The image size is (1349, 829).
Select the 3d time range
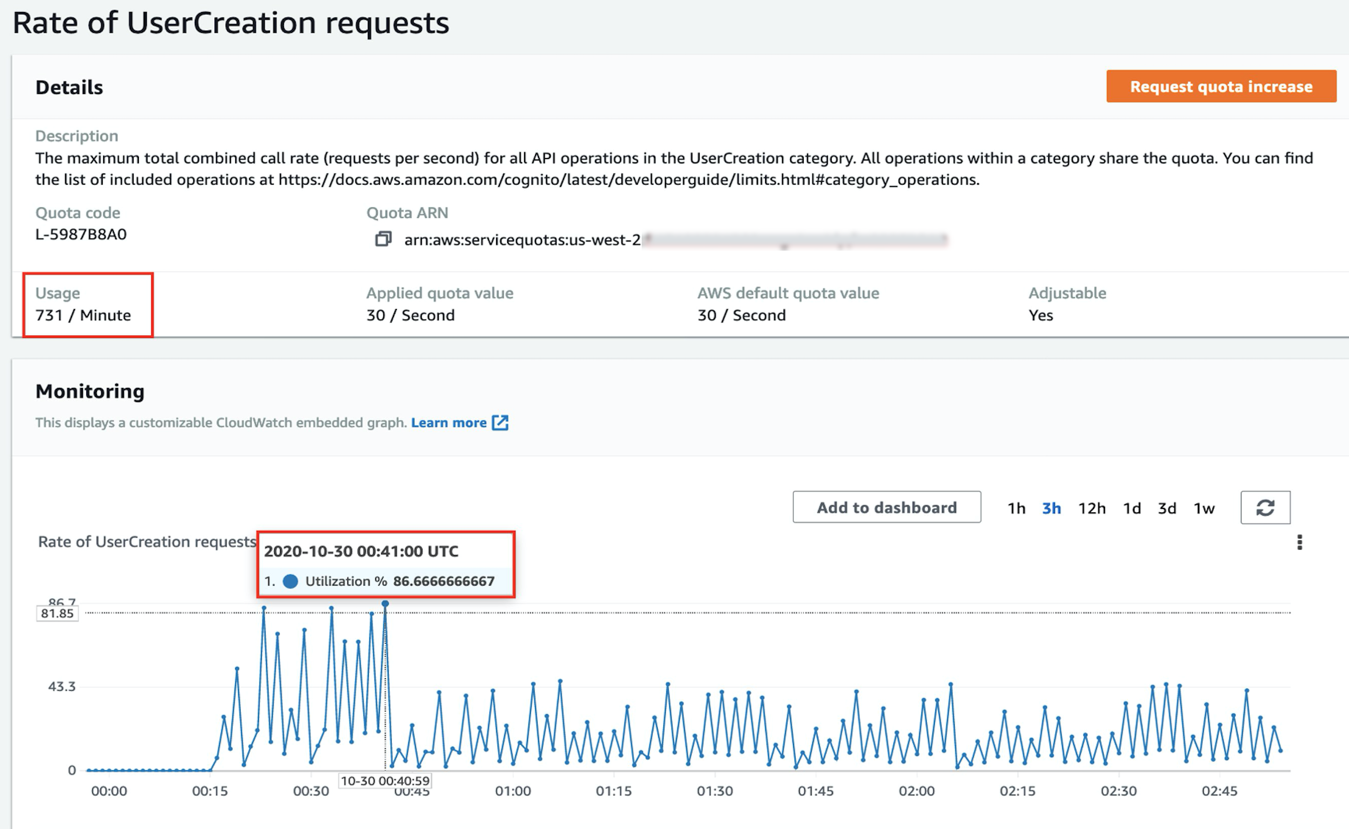pos(1167,508)
